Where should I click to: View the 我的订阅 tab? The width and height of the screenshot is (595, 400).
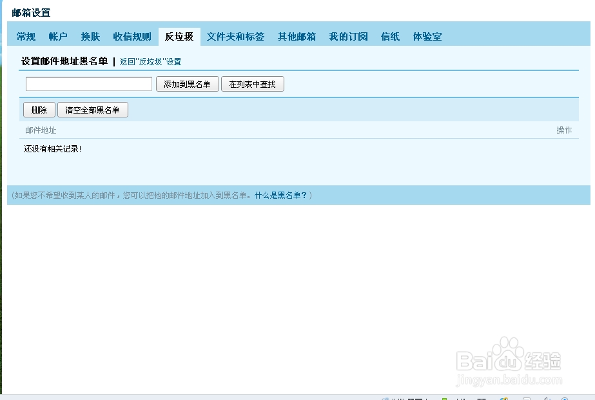[348, 37]
